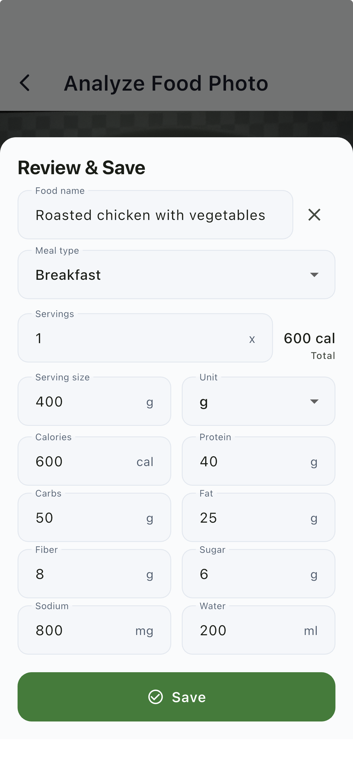Edit the Food name text field

point(155,215)
